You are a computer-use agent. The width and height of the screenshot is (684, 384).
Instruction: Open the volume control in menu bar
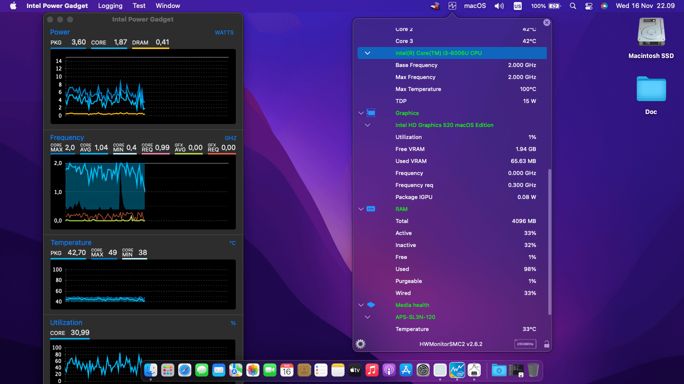pyautogui.click(x=499, y=6)
